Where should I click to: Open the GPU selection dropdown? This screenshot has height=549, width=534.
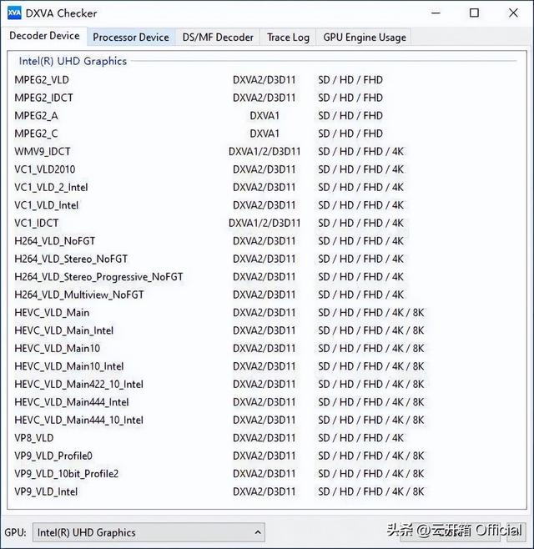[x=149, y=532]
